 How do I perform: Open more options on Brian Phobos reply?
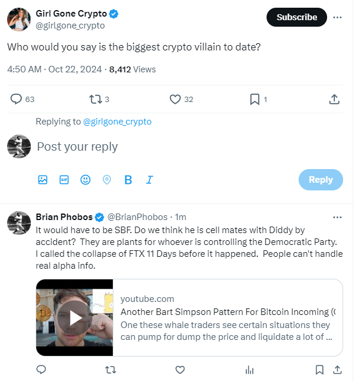click(337, 217)
